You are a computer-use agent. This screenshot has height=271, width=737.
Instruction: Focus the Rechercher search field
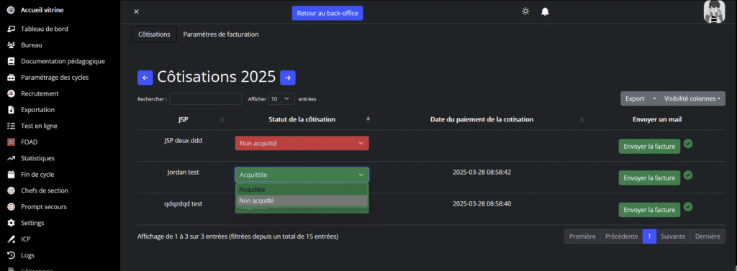205,99
